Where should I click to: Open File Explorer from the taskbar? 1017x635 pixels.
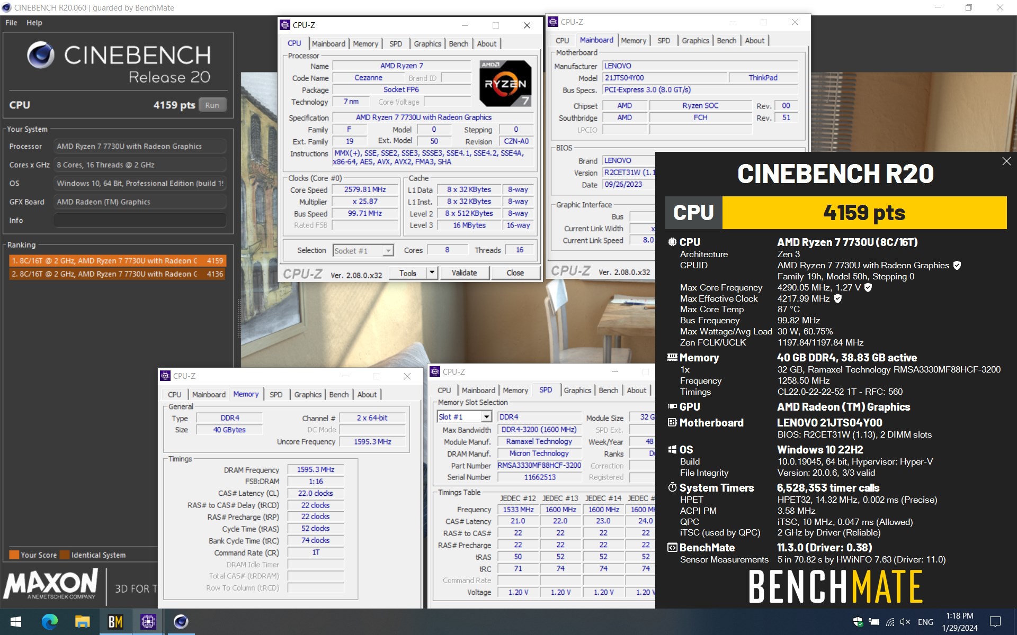coord(82,622)
